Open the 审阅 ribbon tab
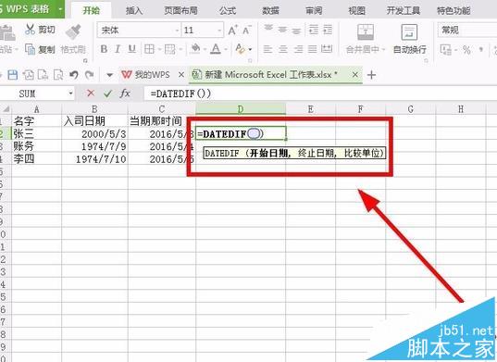497x362 pixels. tap(314, 10)
